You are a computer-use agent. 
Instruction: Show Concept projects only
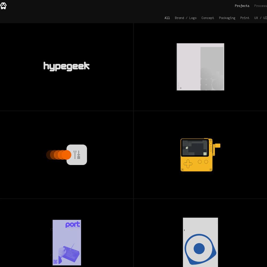207,18
